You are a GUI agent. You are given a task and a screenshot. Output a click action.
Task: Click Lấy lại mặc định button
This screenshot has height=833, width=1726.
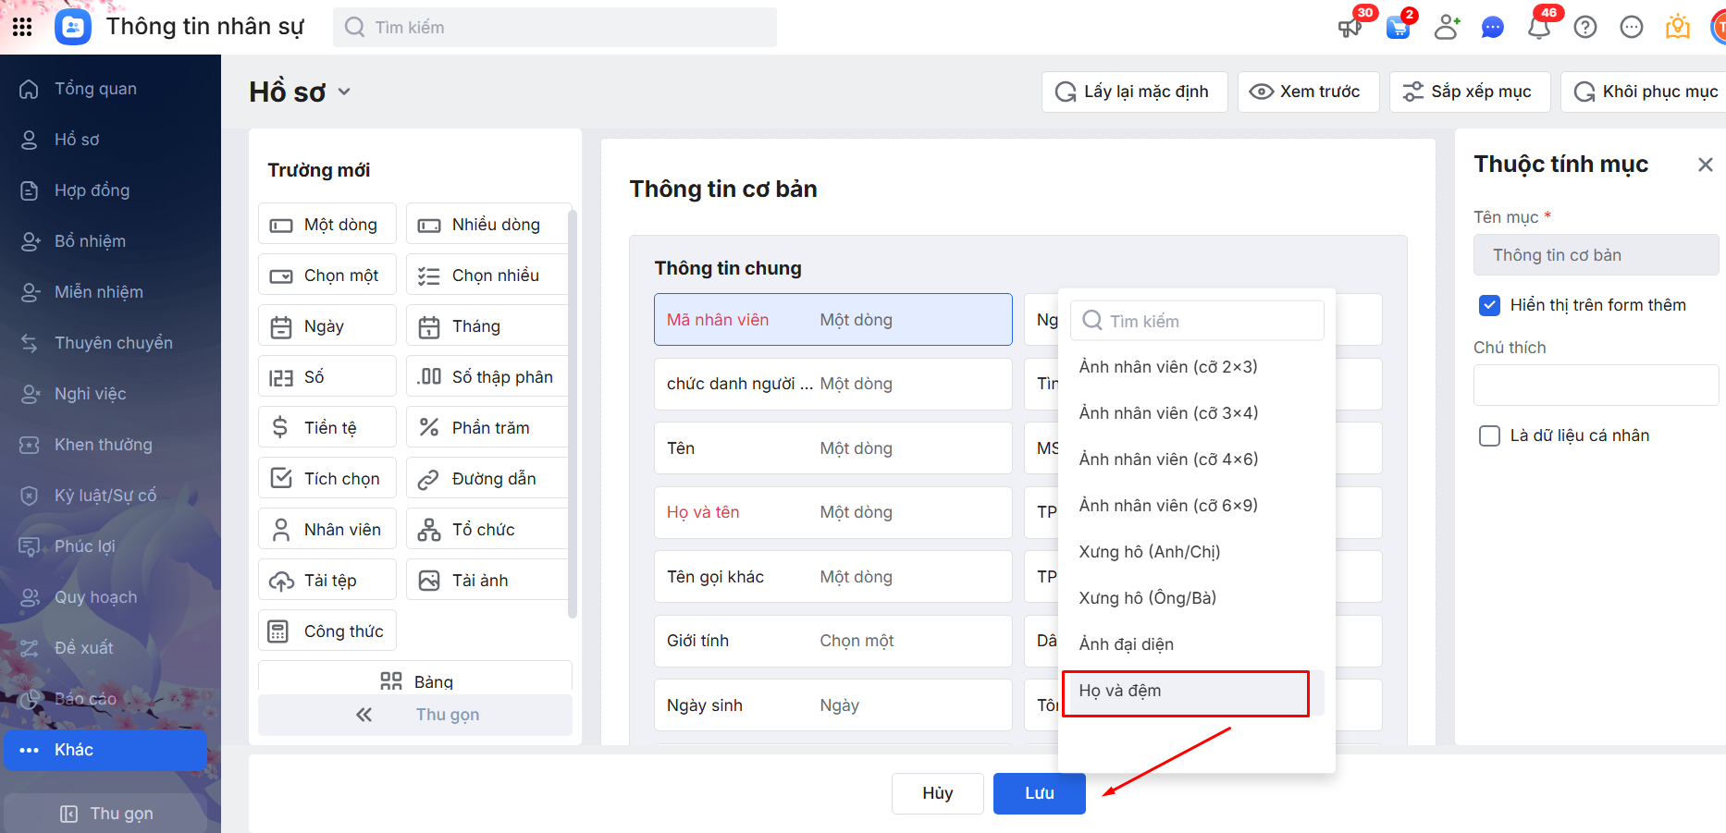point(1134,92)
